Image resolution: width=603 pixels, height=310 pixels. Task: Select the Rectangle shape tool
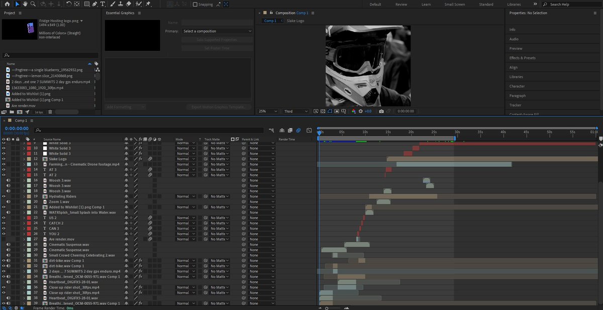tap(87, 4)
